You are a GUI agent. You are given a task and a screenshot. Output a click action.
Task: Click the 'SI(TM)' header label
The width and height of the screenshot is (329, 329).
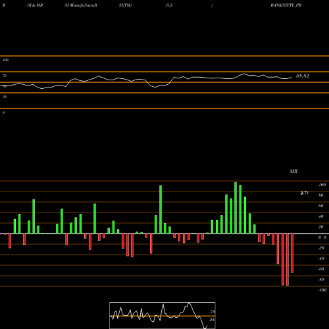pos(125,5)
